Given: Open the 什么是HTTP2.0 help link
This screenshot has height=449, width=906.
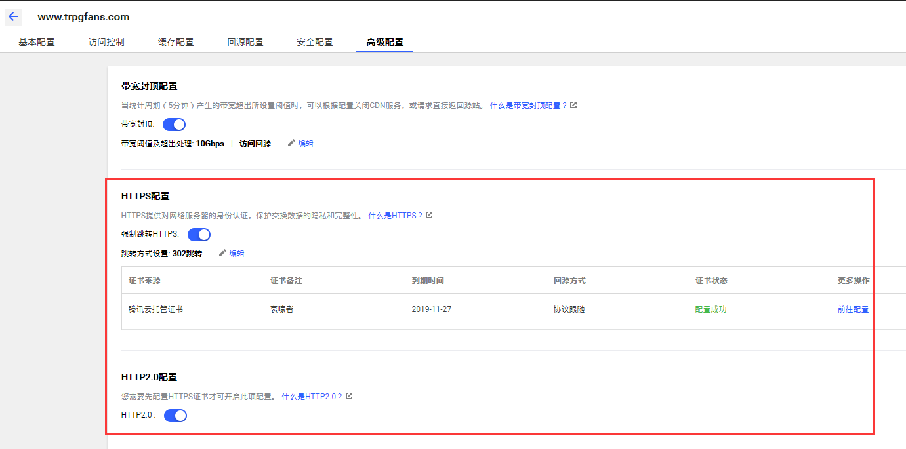Looking at the screenshot, I should click(312, 396).
